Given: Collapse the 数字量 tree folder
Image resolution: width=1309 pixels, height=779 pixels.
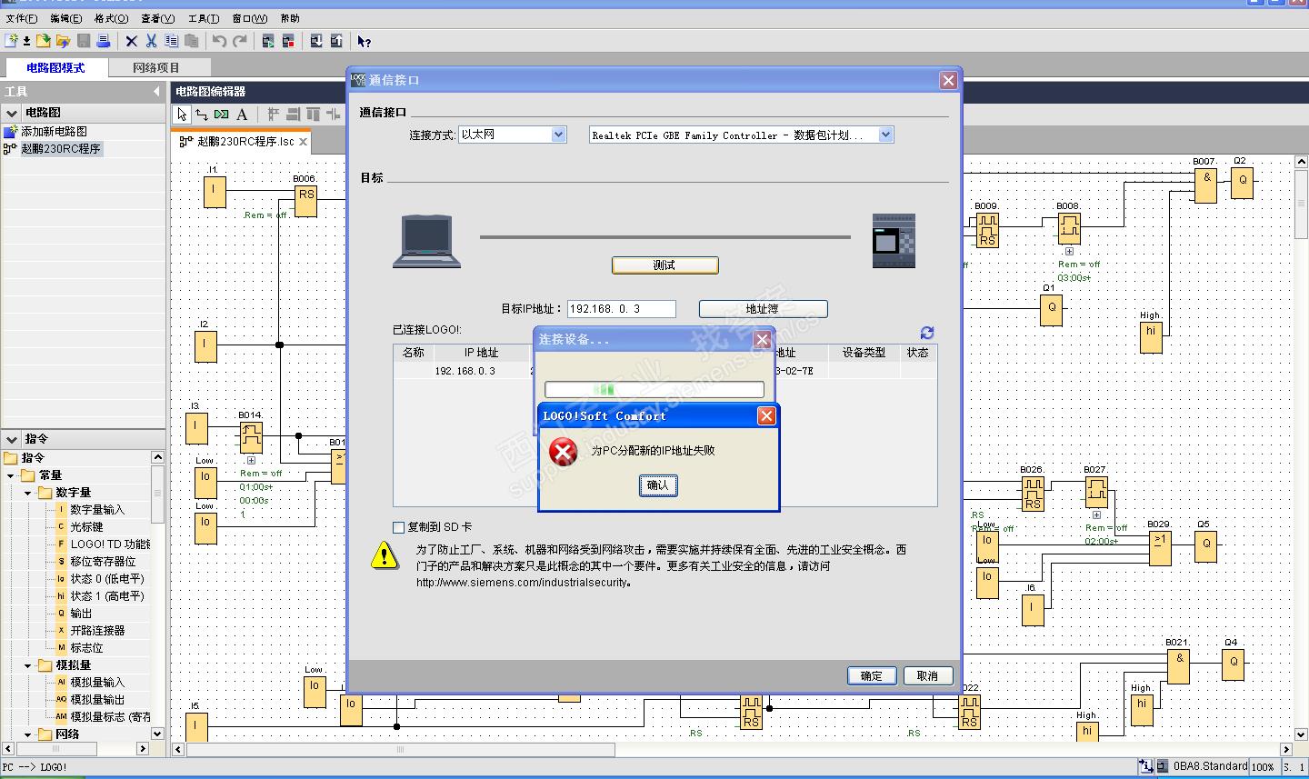Looking at the screenshot, I should tap(27, 493).
